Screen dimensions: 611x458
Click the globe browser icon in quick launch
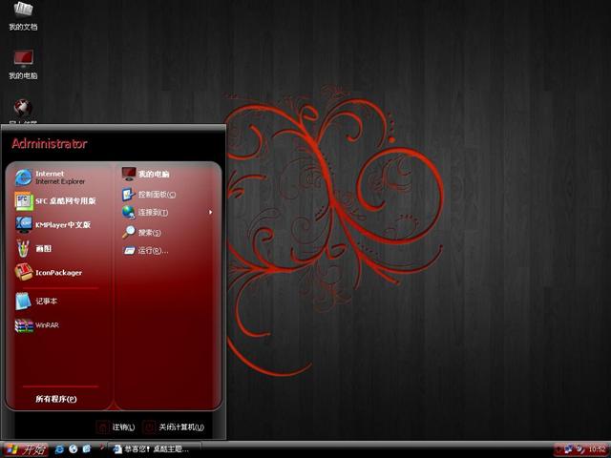coord(73,449)
